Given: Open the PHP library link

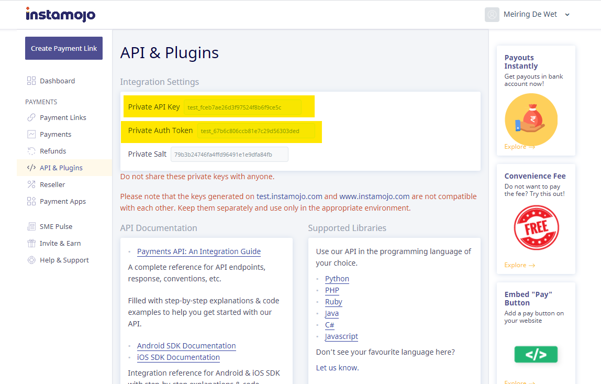Looking at the screenshot, I should click(332, 290).
